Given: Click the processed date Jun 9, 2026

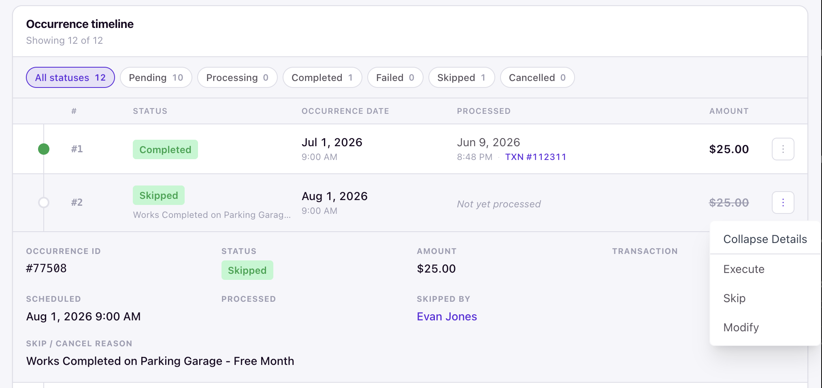Looking at the screenshot, I should pos(488,142).
